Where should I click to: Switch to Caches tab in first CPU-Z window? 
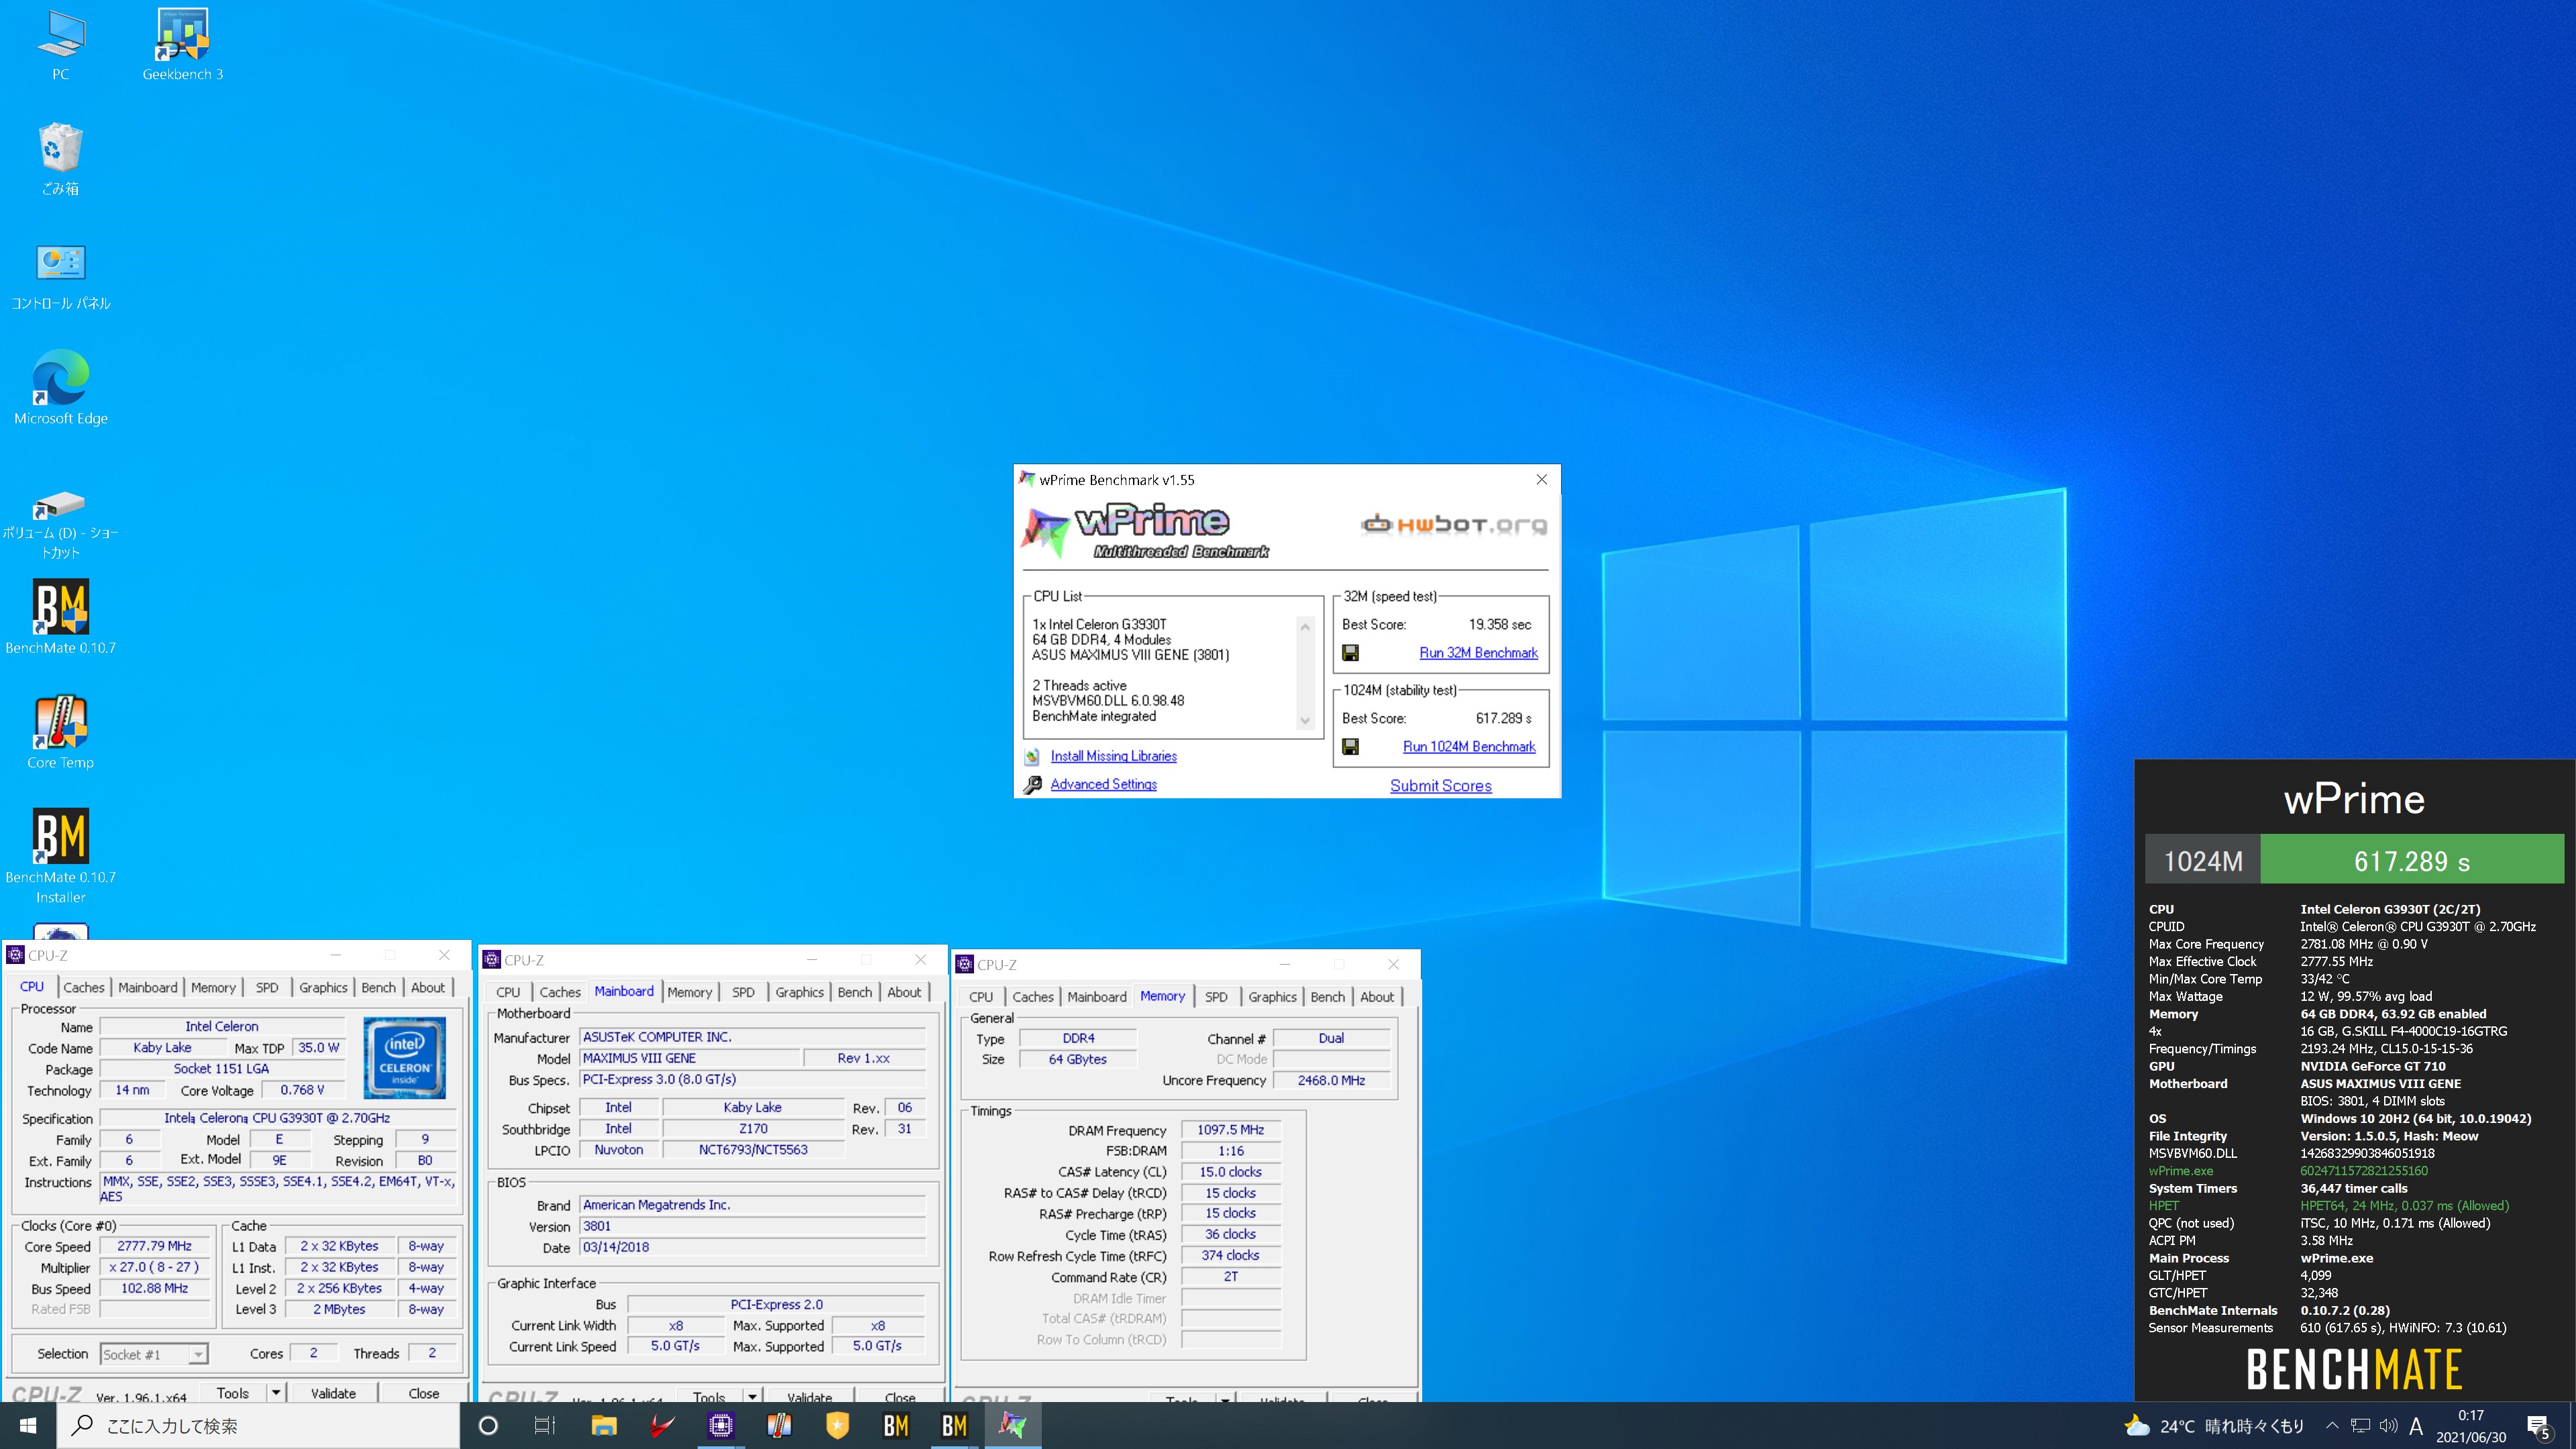tap(84, 987)
